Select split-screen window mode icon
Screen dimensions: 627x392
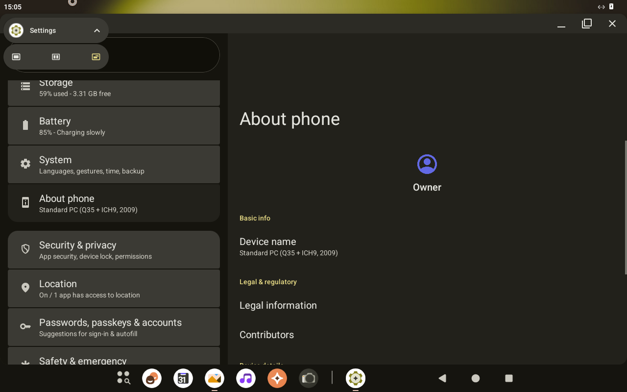pos(56,57)
